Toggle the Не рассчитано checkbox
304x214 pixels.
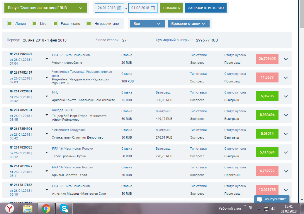click(x=89, y=24)
